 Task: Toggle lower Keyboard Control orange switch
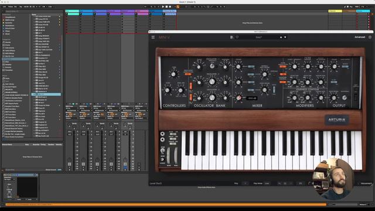tap(283, 82)
